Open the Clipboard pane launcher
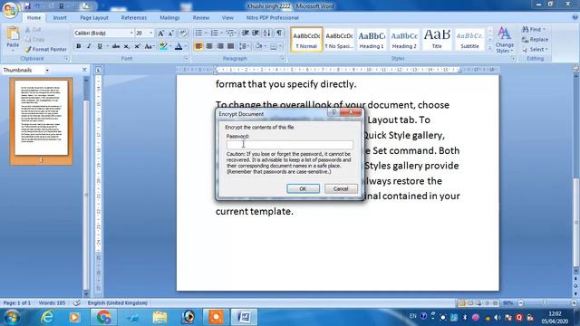Viewport: 580px width, 326px height. (66, 59)
